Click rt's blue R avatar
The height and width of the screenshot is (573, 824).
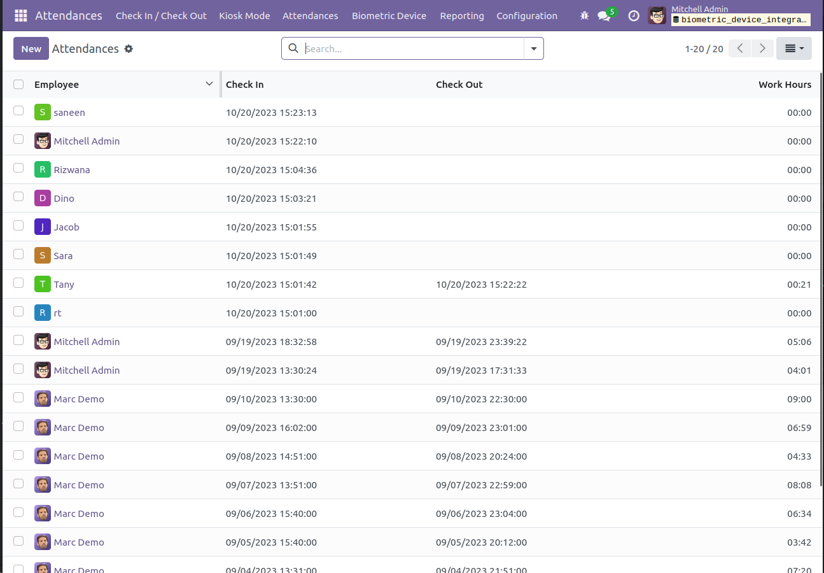pyautogui.click(x=43, y=313)
